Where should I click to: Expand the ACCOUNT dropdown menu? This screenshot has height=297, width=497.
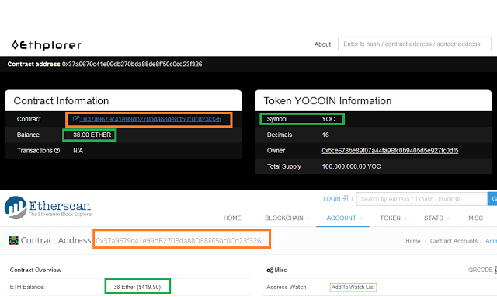point(345,218)
